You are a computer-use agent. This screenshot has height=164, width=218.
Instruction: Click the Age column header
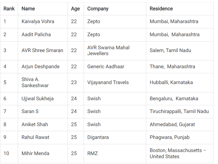pyautogui.click(x=75, y=9)
